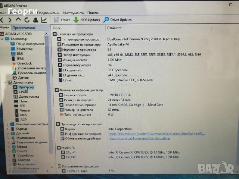The height and width of the screenshot is (179, 239).
Task: Select the DMI tree item
Action: (20, 54)
